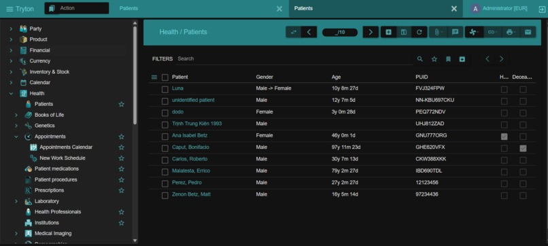Image resolution: width=548 pixels, height=246 pixels.
Task: Open the relate link menu
Action: [x=492, y=32]
